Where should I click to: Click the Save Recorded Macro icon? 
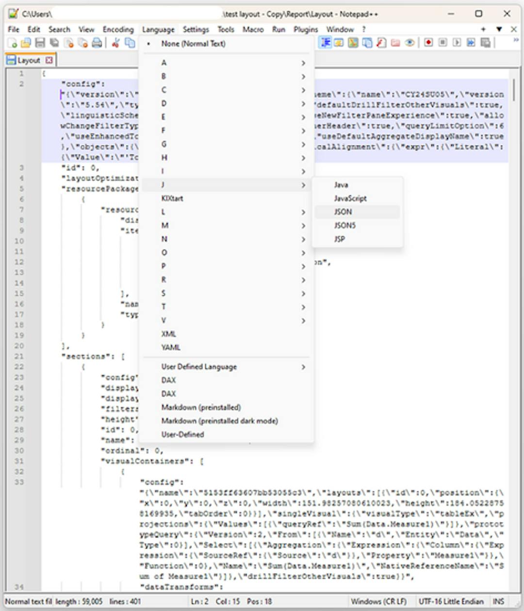coord(485,43)
